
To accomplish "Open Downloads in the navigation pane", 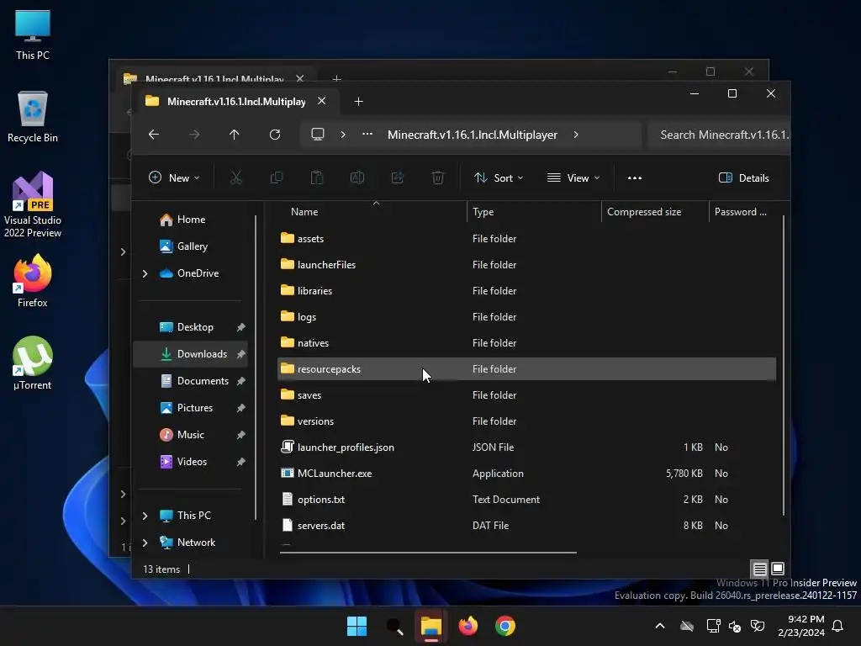I will 190,354.
